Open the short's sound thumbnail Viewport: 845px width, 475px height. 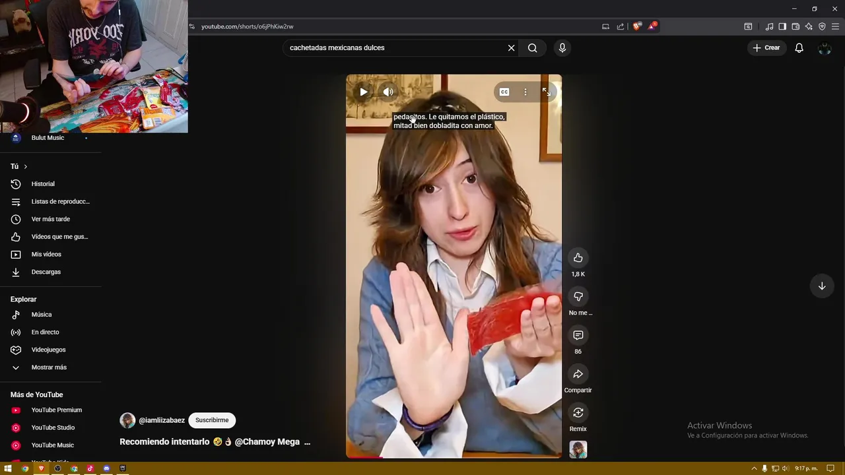click(x=578, y=450)
